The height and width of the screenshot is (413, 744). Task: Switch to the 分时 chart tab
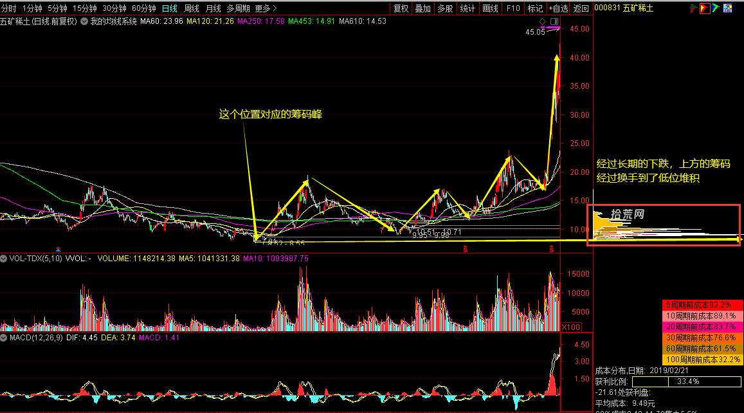pyautogui.click(x=8, y=8)
